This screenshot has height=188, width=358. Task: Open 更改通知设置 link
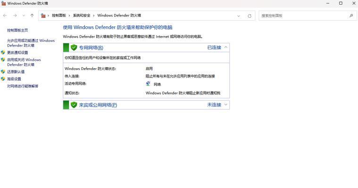pos(17,53)
